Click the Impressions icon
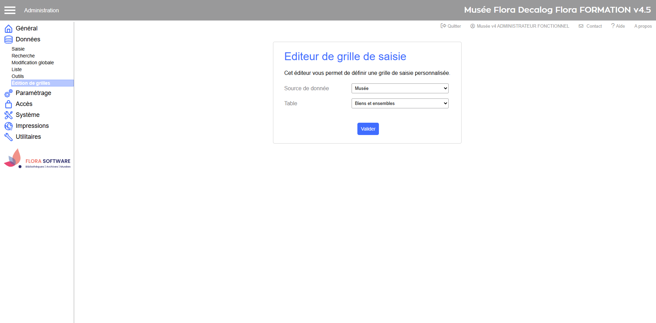This screenshot has width=656, height=323. coord(9,126)
